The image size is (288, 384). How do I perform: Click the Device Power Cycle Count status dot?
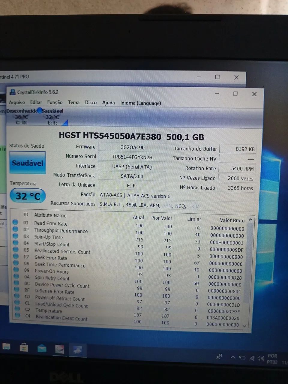pyautogui.click(x=17, y=283)
